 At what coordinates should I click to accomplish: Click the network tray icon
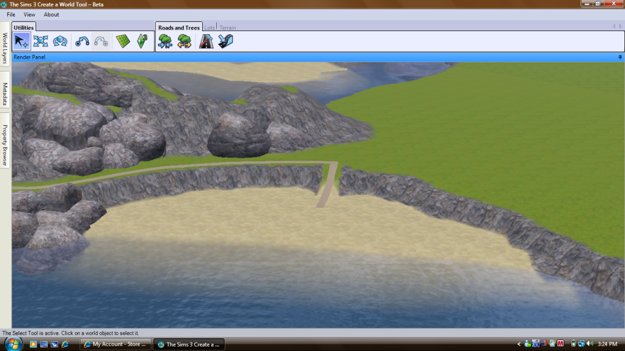tap(582, 344)
